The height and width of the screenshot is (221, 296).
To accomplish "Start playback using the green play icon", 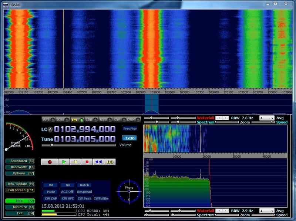I will (x=64, y=161).
